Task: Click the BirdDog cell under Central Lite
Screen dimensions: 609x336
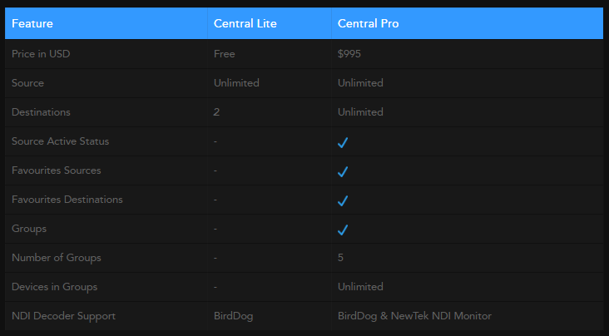Action: (x=234, y=316)
